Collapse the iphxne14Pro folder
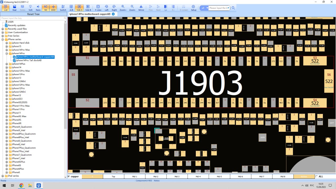This screenshot has height=189, width=336. [x=7, y=53]
